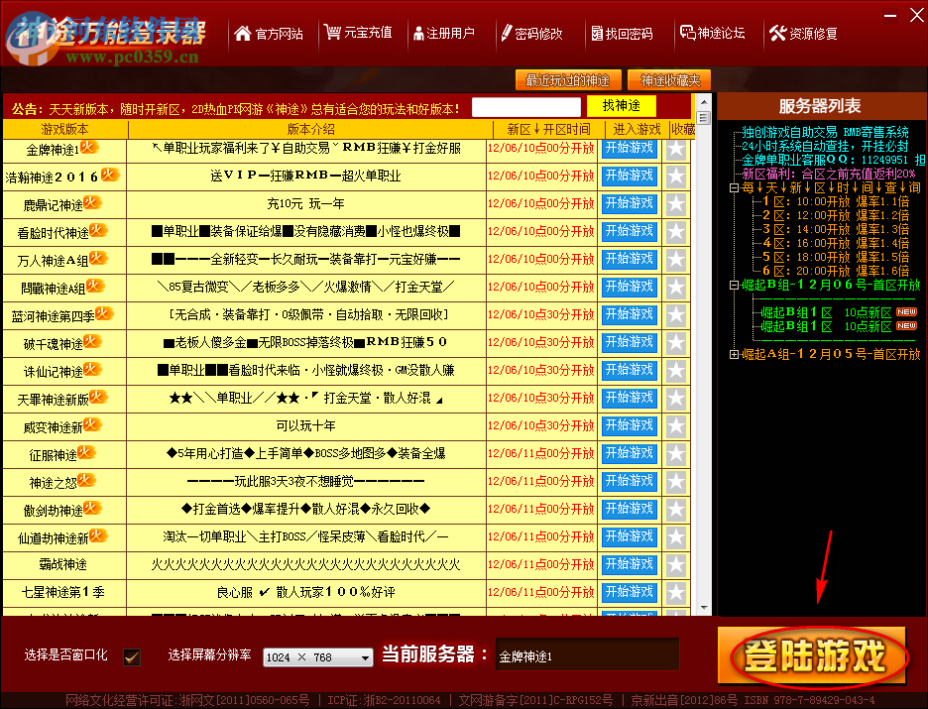Star the 看脸时代神途 row
Image resolution: width=928 pixels, height=709 pixels.
pyautogui.click(x=676, y=232)
